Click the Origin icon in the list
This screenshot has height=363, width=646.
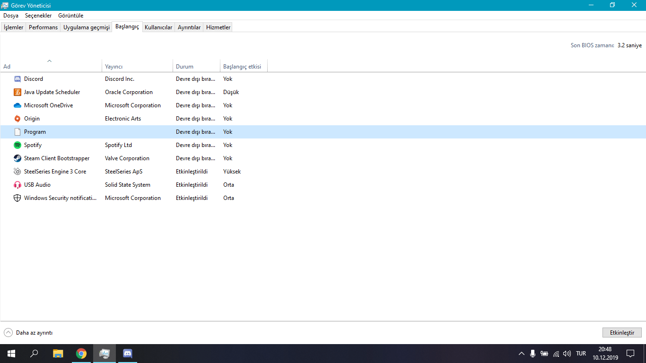click(17, 119)
